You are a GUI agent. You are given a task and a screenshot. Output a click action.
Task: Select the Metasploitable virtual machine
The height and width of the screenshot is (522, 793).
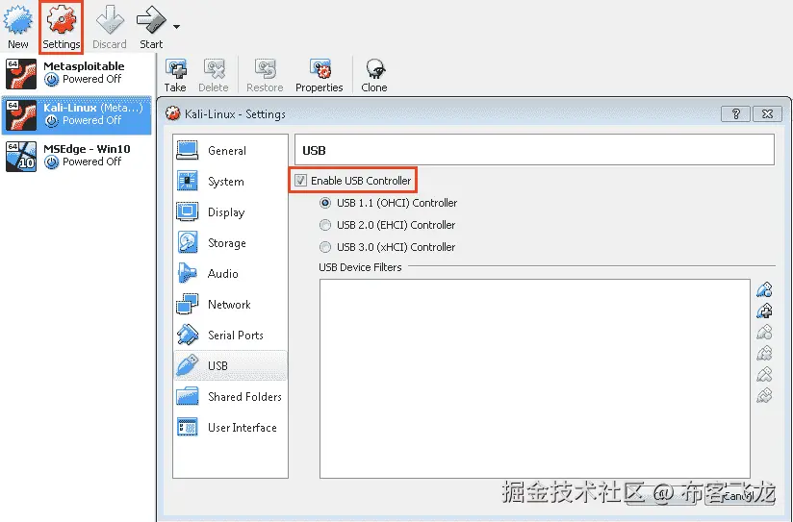[x=77, y=73]
